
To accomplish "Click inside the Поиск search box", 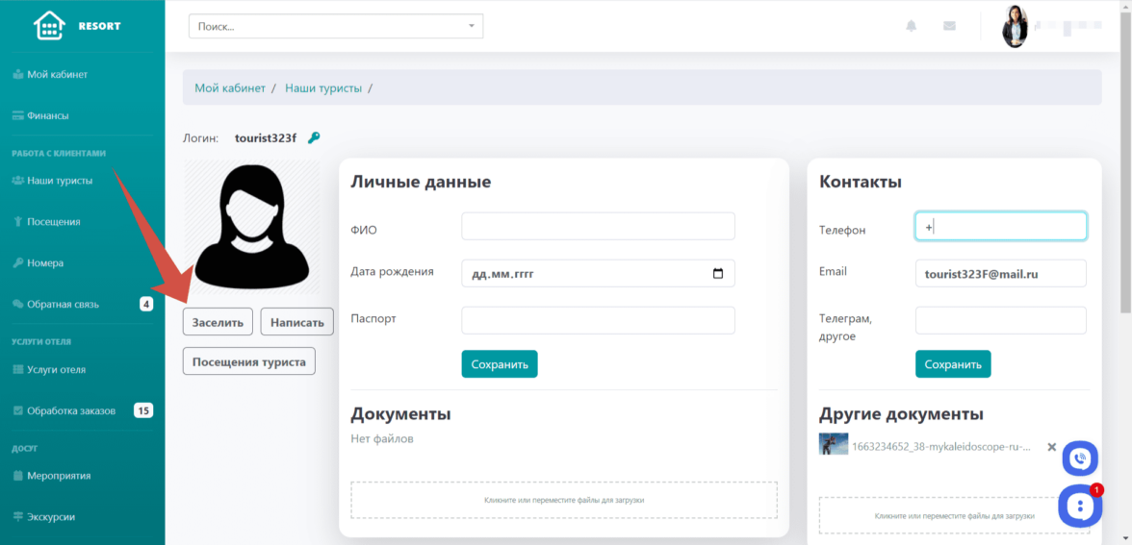I will (x=336, y=26).
